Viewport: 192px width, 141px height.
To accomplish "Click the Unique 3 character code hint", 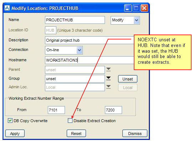I will (80, 30).
